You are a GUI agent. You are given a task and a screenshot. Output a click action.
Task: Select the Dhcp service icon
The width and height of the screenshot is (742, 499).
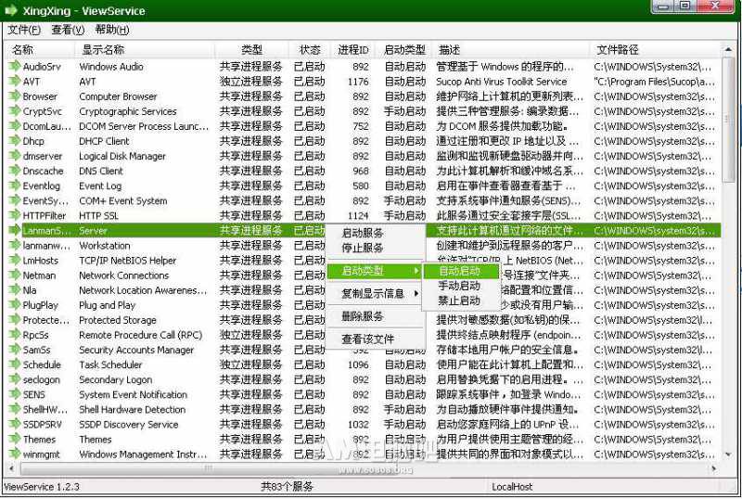(x=15, y=141)
